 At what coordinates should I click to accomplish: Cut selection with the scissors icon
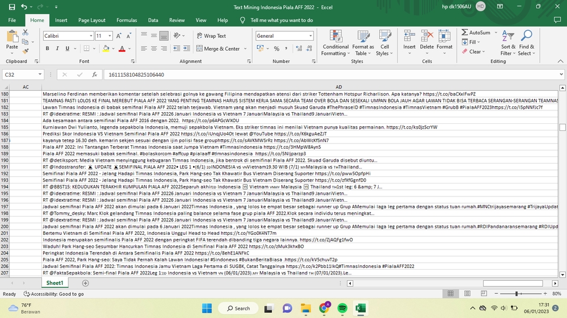(25, 32)
